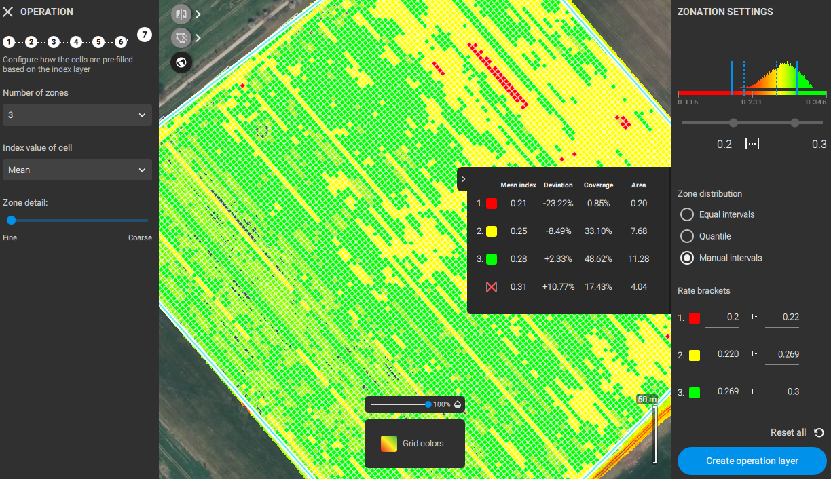
Task: Open the Number of zones dropdown
Action: (x=77, y=115)
